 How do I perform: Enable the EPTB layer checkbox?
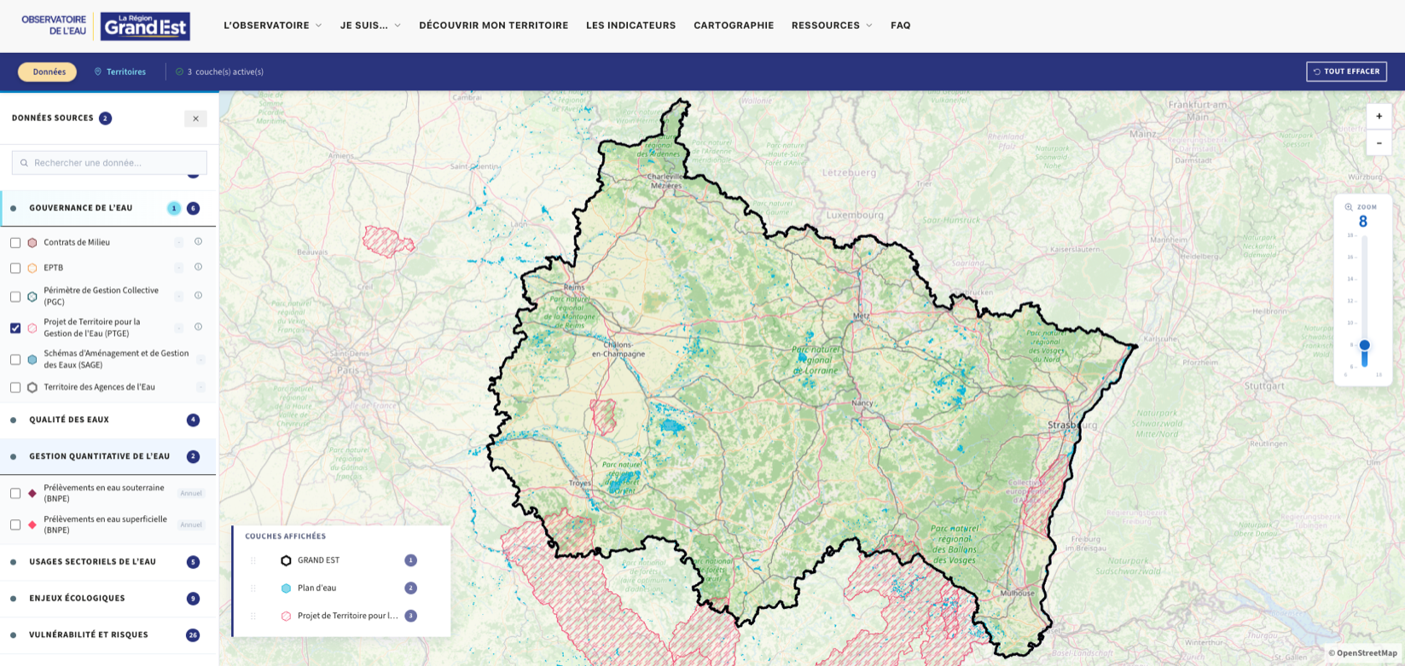(x=15, y=268)
